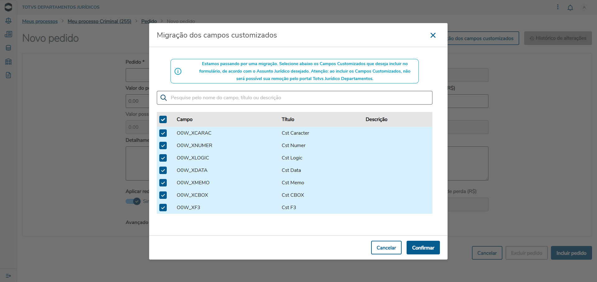Uncheck the O0W_XCARAC field checkbox
Image resolution: width=597 pixels, height=282 pixels.
click(x=163, y=133)
